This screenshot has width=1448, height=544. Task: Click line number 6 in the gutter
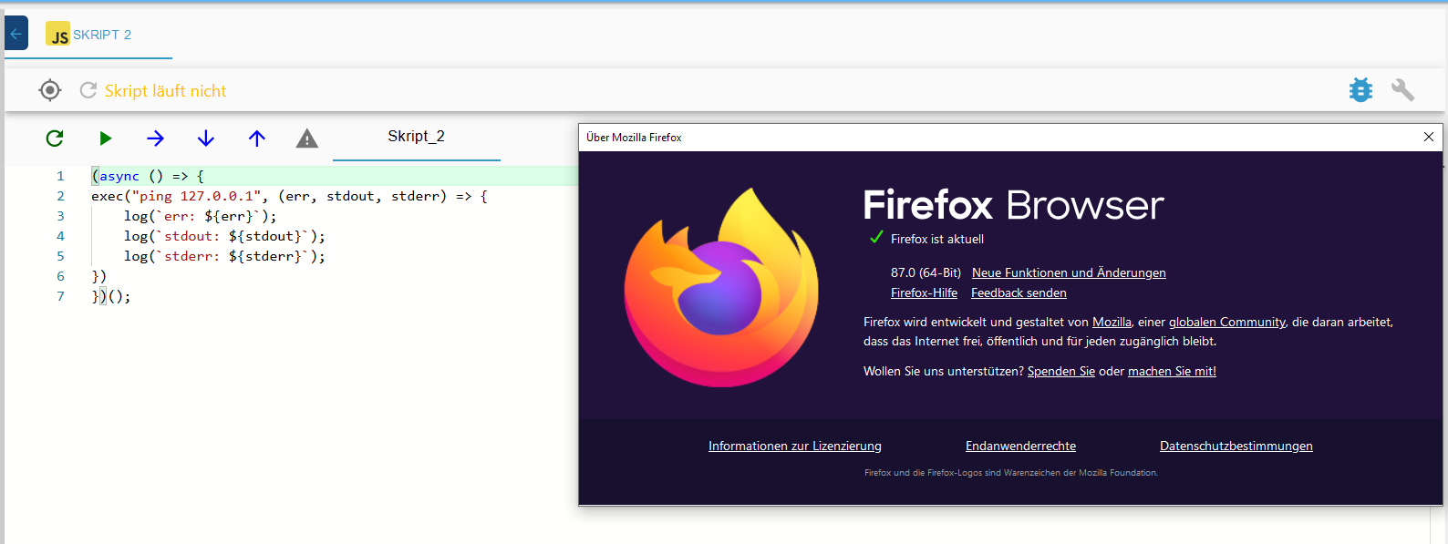60,276
